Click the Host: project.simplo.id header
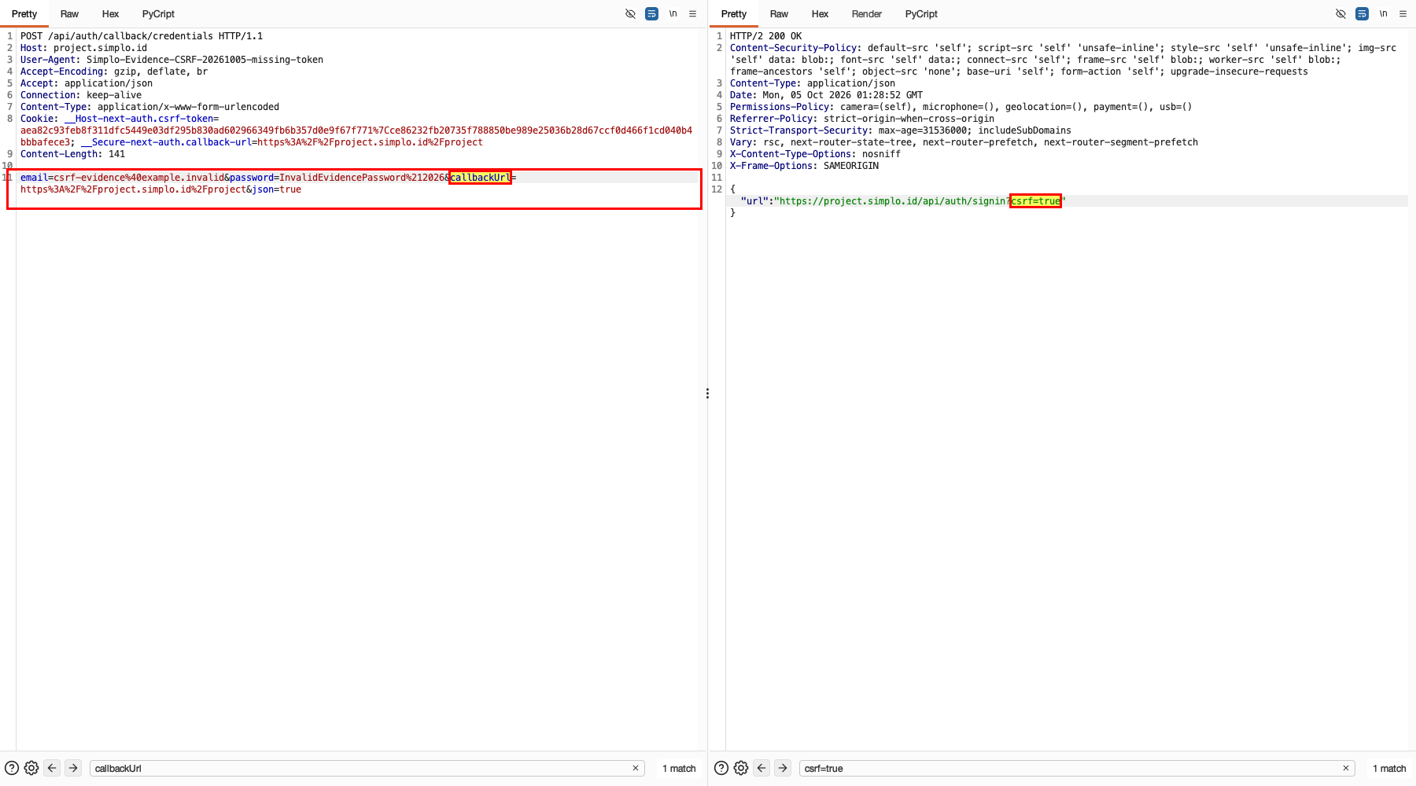Viewport: 1416px width, 786px height. [83, 48]
